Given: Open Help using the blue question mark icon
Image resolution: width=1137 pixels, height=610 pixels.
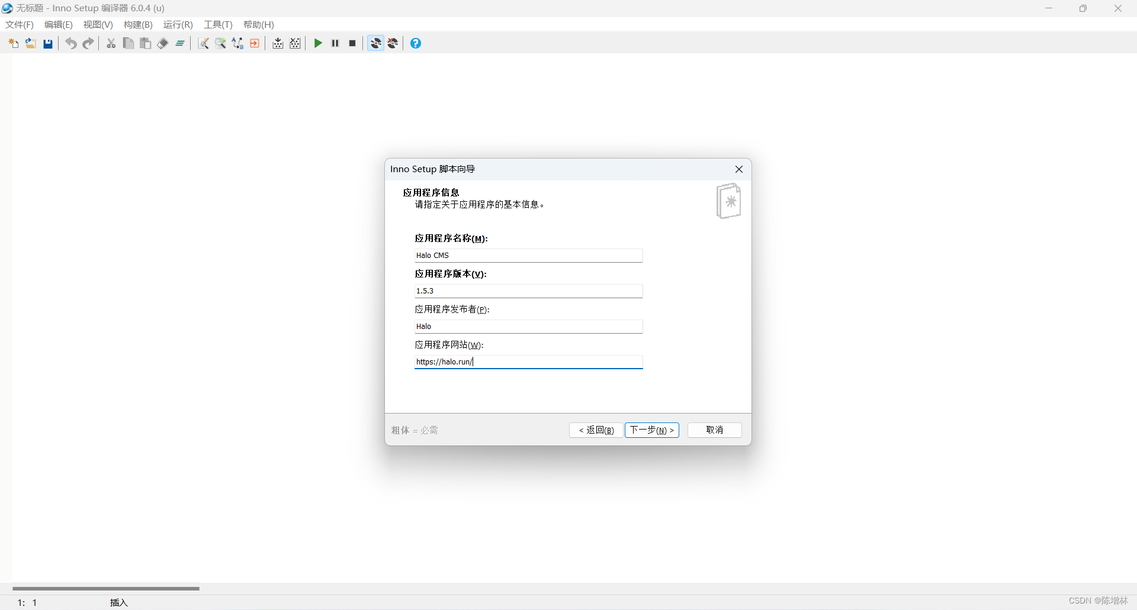Looking at the screenshot, I should click(416, 43).
